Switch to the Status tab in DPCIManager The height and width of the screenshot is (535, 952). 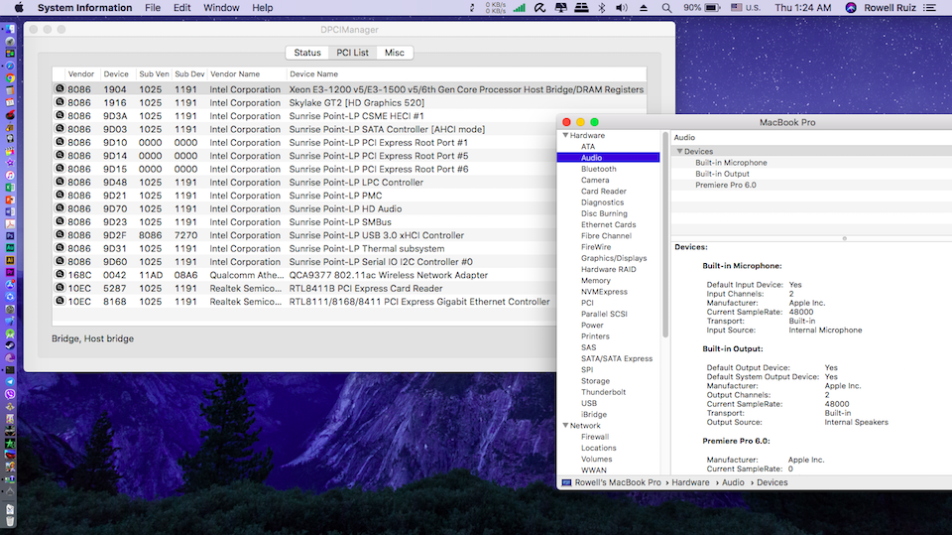pos(307,53)
